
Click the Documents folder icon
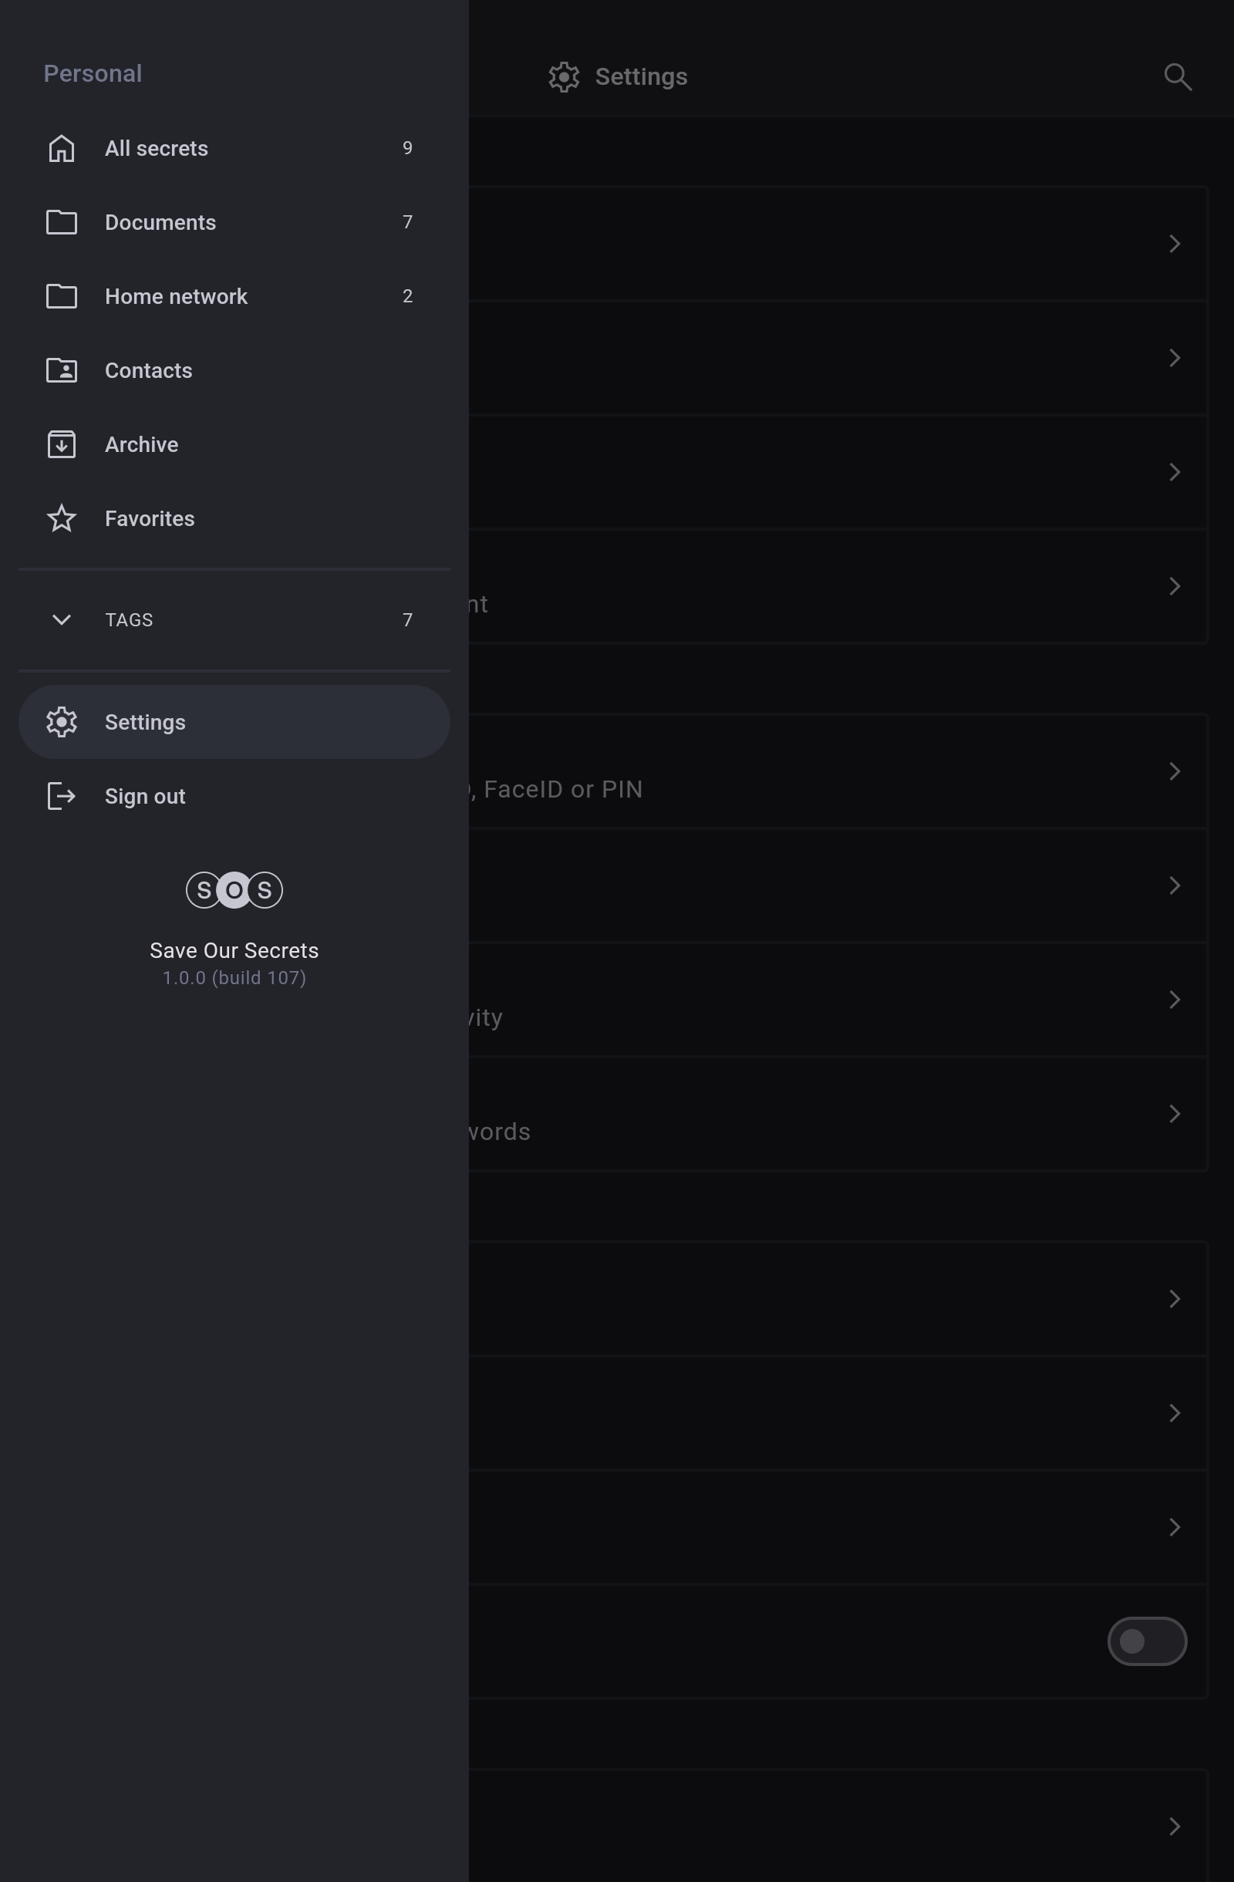(62, 222)
